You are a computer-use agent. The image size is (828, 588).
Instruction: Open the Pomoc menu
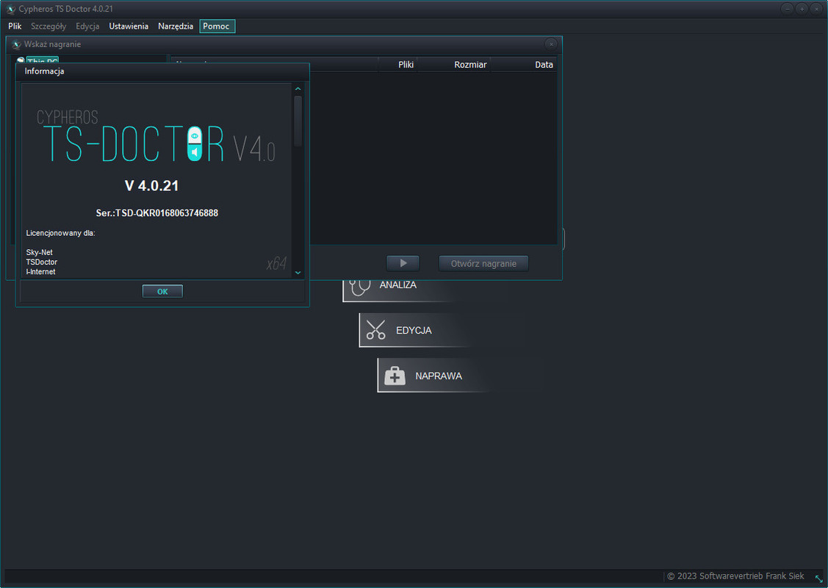tap(217, 26)
